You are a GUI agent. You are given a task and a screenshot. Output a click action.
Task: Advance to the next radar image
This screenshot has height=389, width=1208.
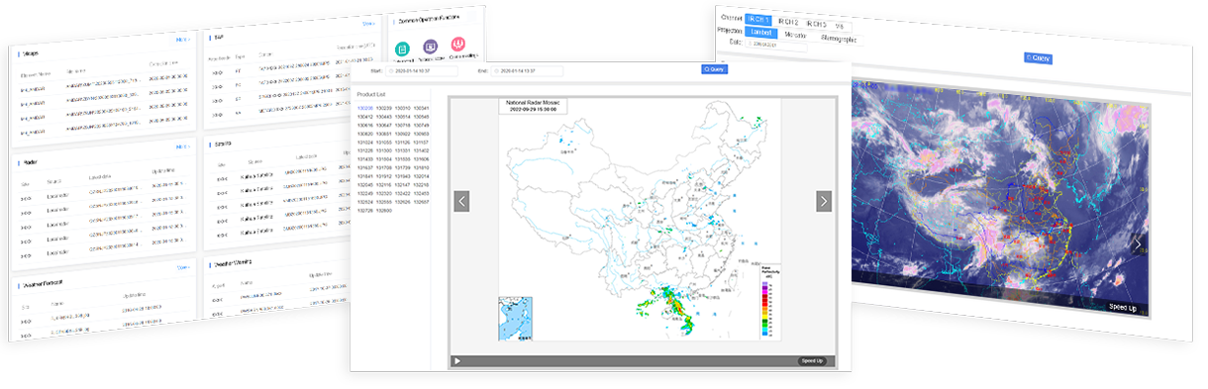[824, 201]
